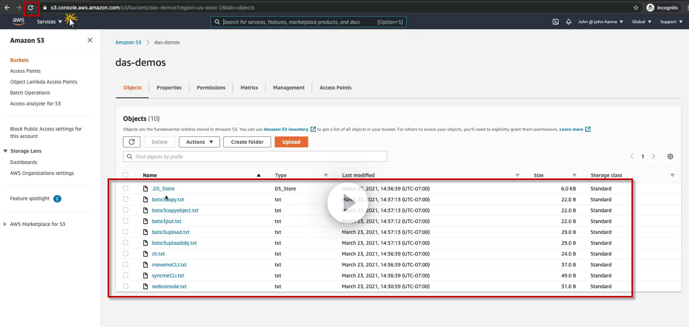Sort objects by Name arrow
Screen dimensions: 689x327
pos(259,175)
